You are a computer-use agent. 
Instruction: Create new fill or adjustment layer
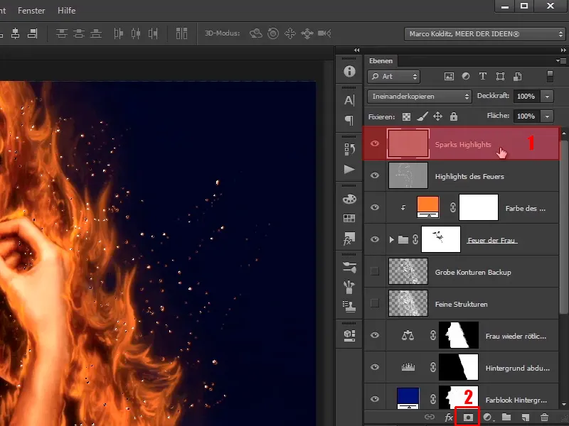pos(488,417)
